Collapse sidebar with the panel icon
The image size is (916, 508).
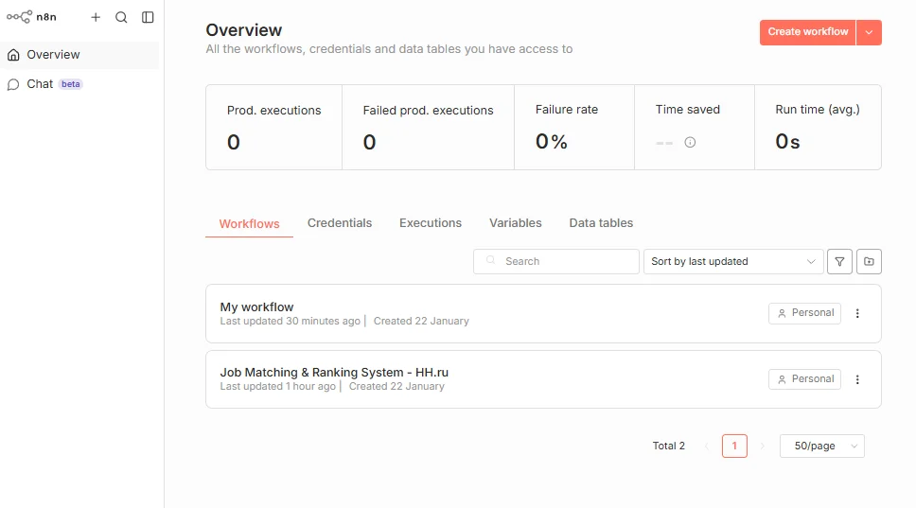point(148,17)
